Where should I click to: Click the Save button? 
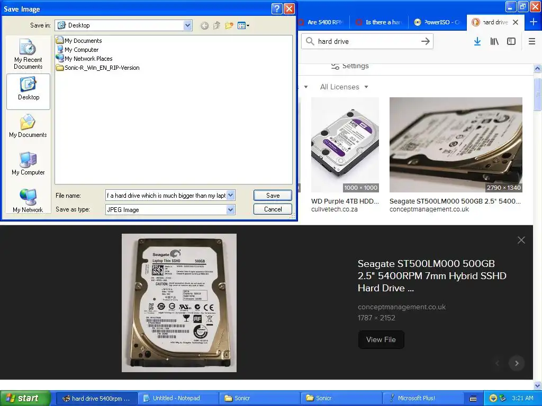coord(273,196)
